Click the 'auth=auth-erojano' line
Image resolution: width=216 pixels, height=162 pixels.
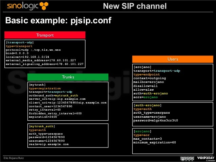point(151,93)
